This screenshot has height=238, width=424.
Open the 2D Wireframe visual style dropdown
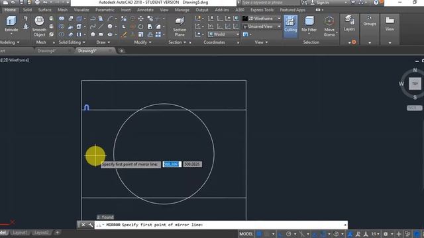262,19
